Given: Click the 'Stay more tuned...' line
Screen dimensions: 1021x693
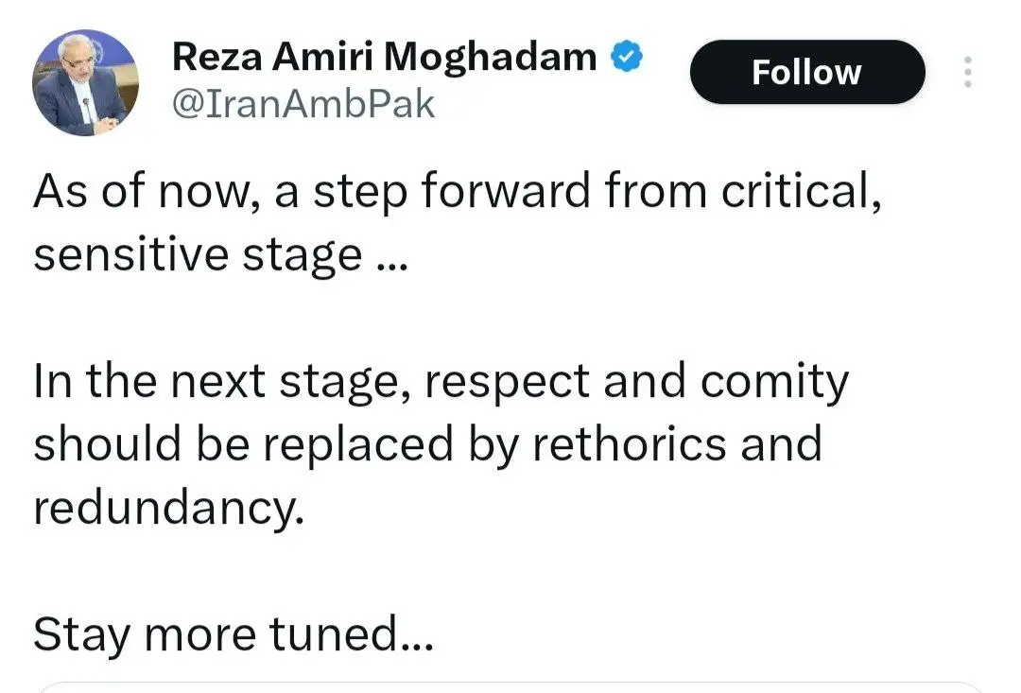Looking at the screenshot, I should 233,633.
